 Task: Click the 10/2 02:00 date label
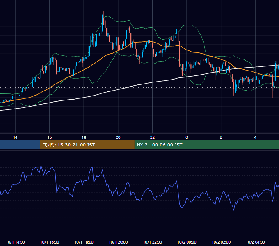tap(221, 242)
